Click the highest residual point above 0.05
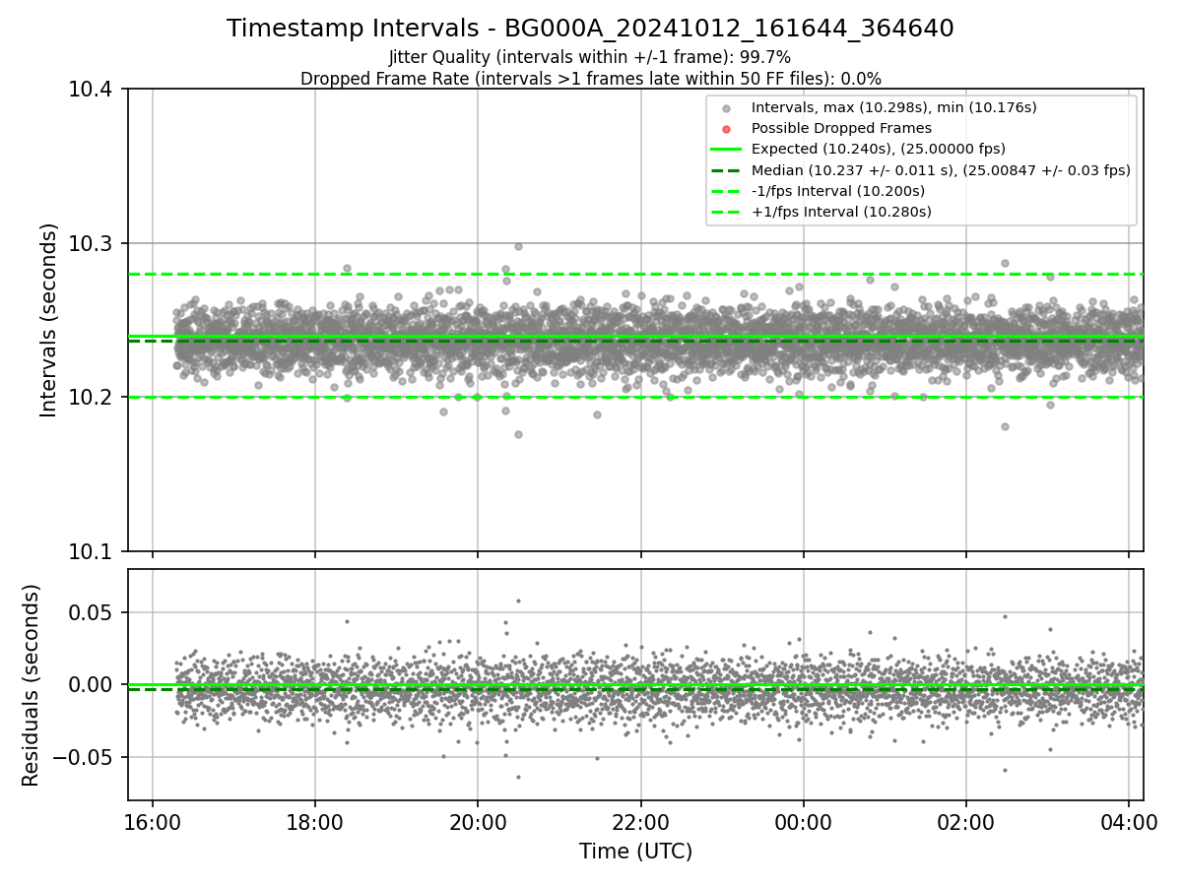Screen dimensions: 1182x886 coord(518,601)
